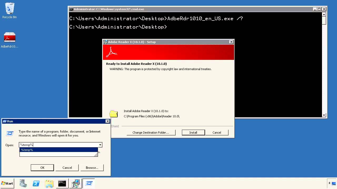Screen dimensions: 337x189
Task: Click the Run program icon beside the description
Action: (x=10, y=133)
